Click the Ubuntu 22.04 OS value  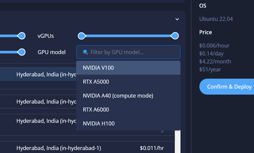[216, 19]
